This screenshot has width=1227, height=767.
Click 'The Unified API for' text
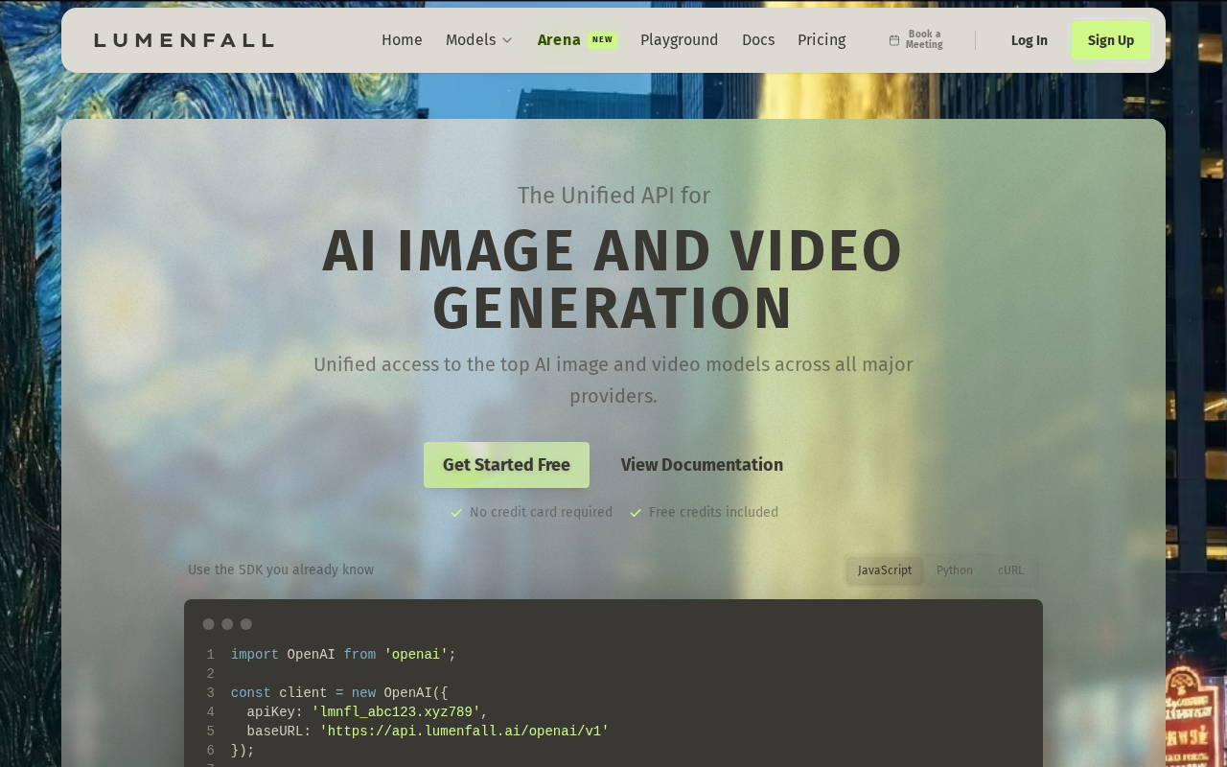point(613,196)
